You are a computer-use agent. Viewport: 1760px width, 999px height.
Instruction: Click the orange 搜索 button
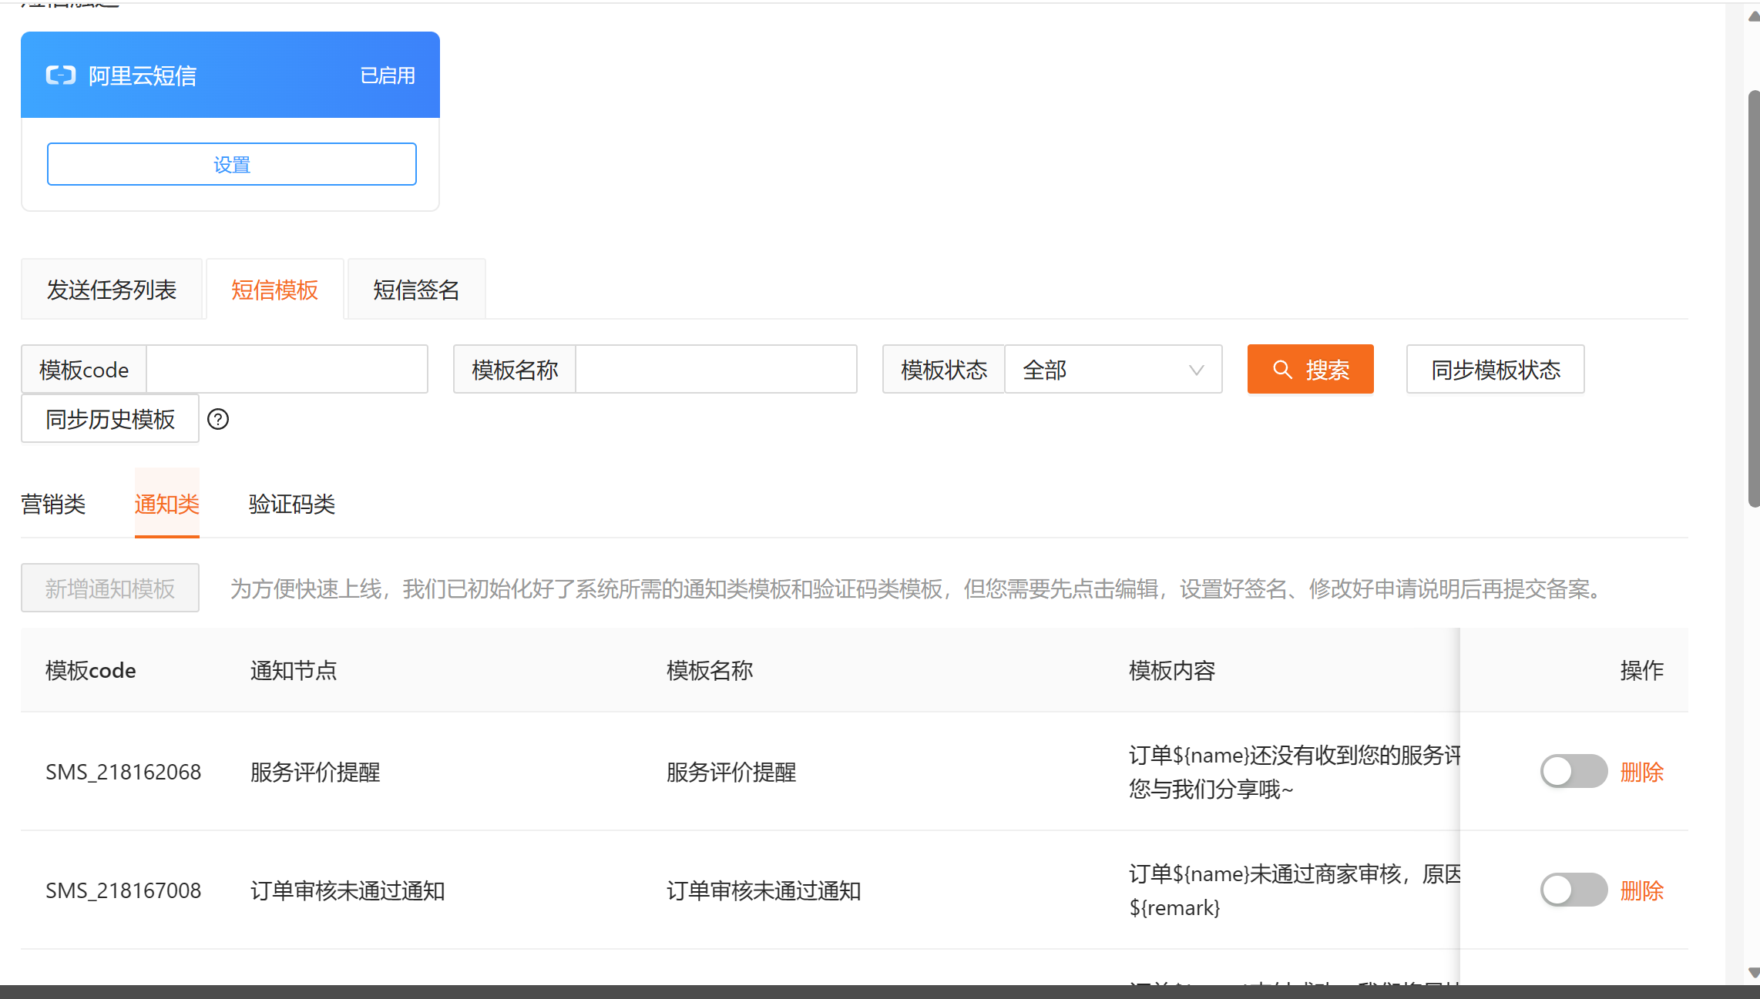1311,370
